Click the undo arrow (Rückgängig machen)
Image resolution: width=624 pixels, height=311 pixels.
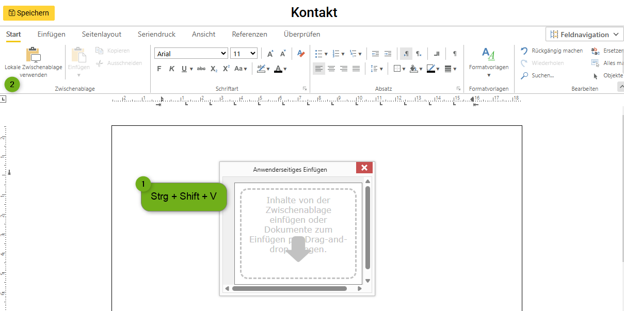point(524,51)
